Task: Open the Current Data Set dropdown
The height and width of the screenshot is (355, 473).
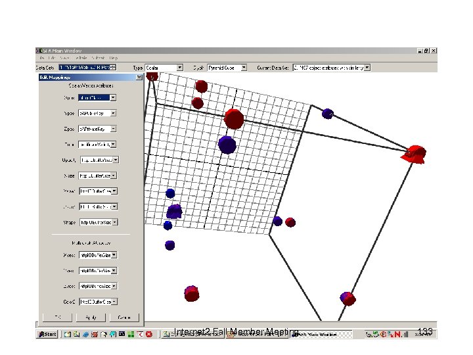Action: (x=367, y=68)
